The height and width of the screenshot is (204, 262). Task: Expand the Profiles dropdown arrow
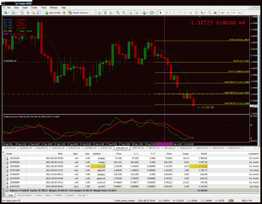[16, 13]
